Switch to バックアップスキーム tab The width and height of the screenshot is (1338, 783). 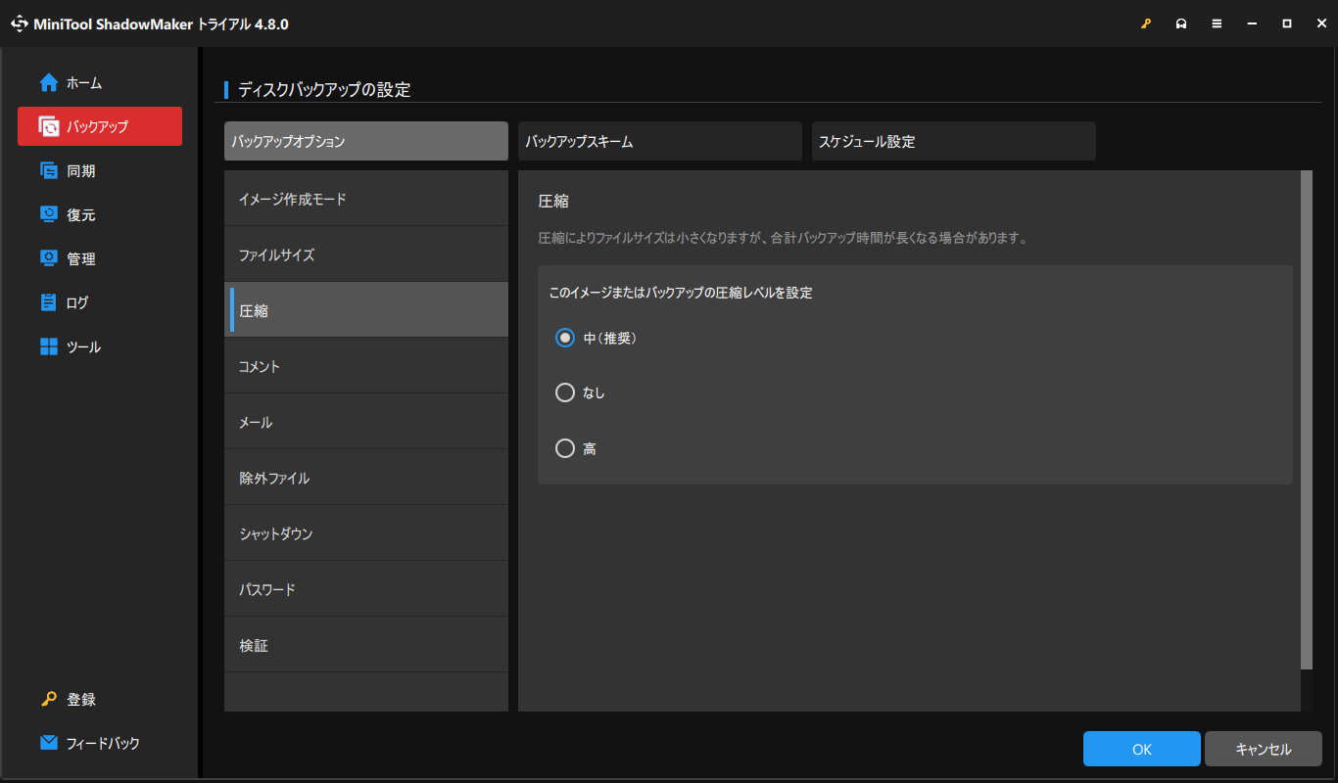[x=660, y=141]
